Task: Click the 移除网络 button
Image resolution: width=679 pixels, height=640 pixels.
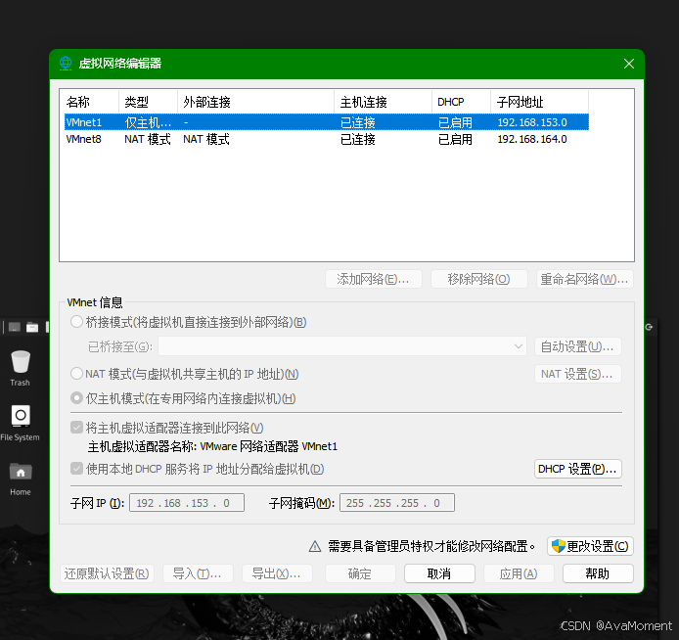Action: pos(479,279)
